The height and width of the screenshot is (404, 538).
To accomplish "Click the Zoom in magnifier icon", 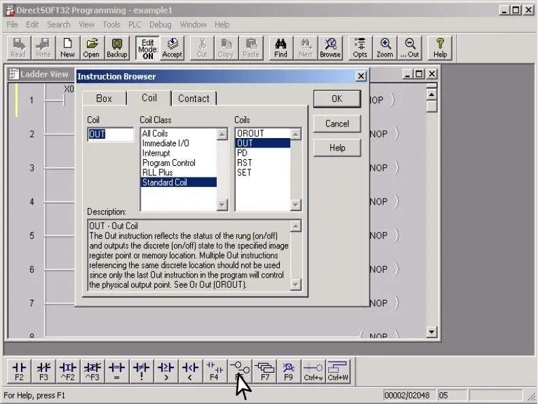I will point(385,48).
